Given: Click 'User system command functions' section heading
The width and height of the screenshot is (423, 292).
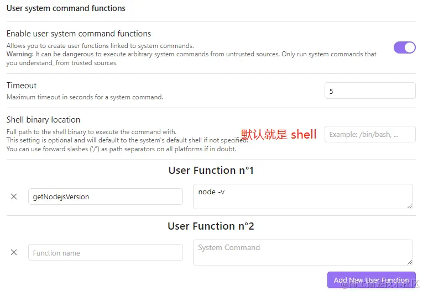Looking at the screenshot, I should 66,8.
